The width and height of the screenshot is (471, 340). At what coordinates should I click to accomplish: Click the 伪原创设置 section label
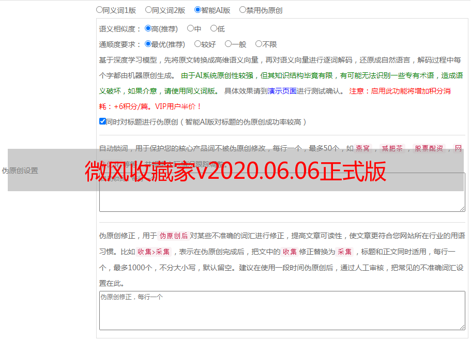20,171
